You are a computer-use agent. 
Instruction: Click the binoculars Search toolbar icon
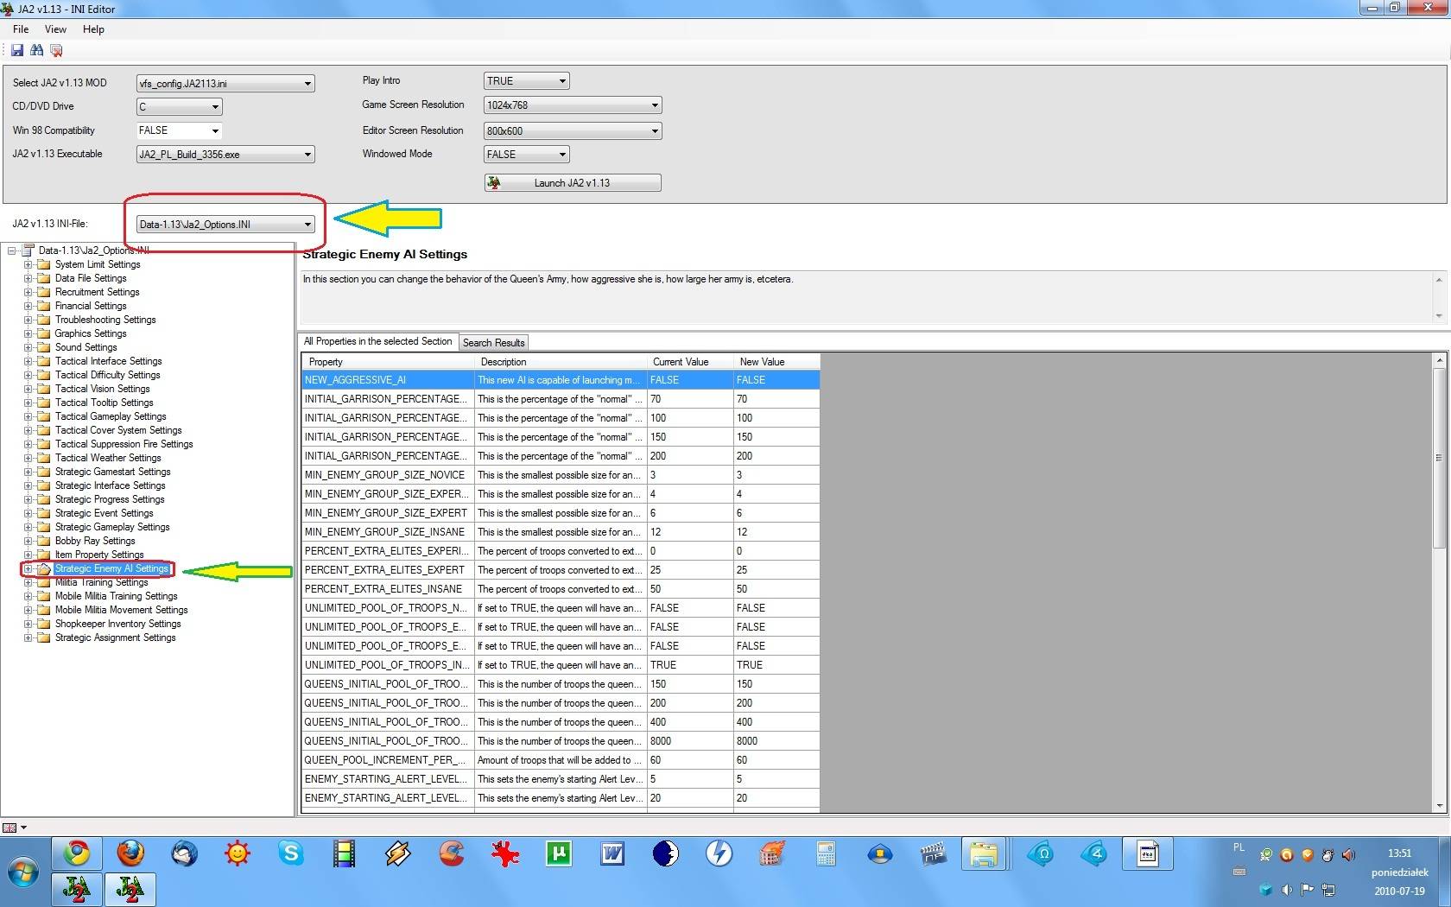pyautogui.click(x=36, y=50)
